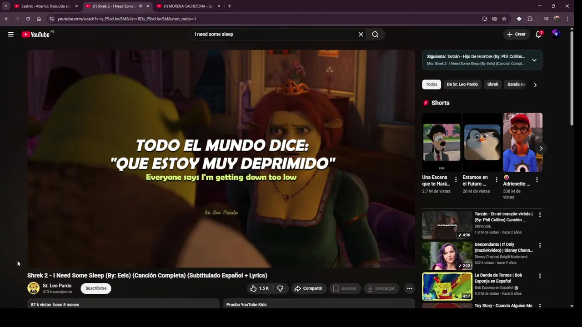The width and height of the screenshot is (582, 327).
Task: Select the Banda sonora filter chip
Action: [x=517, y=84]
